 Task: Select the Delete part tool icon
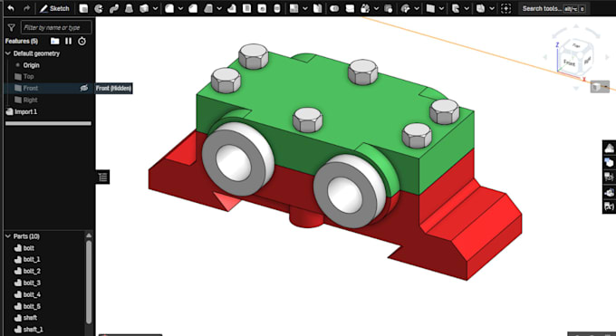(389, 8)
